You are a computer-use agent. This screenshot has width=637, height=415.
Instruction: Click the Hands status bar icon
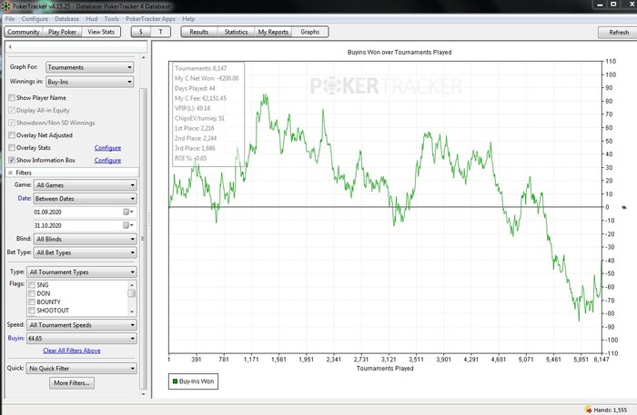coord(588,410)
